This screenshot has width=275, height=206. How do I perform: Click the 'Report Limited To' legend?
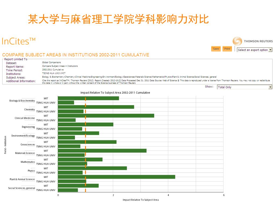[x=16, y=59]
